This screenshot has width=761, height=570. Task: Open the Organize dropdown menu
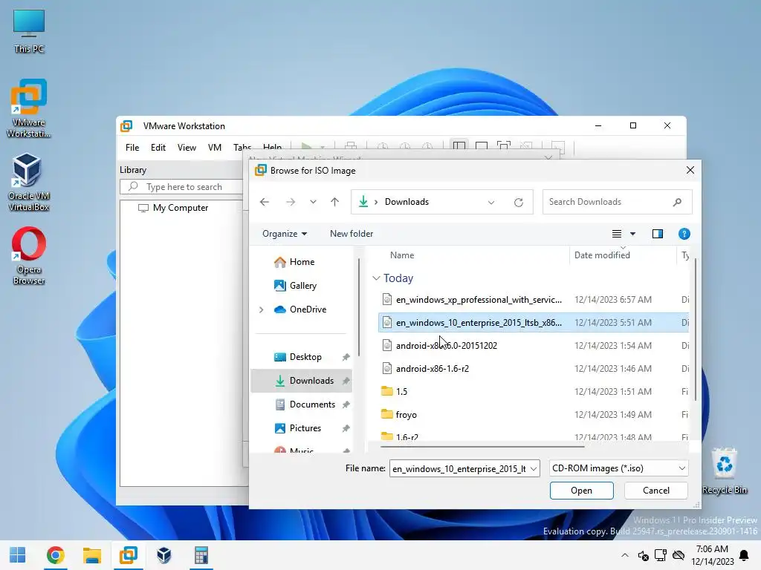click(285, 234)
